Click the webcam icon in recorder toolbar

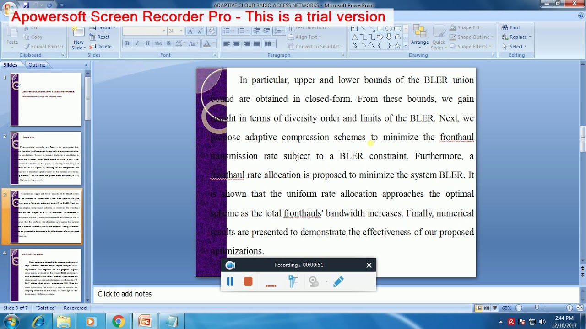[x=314, y=281]
